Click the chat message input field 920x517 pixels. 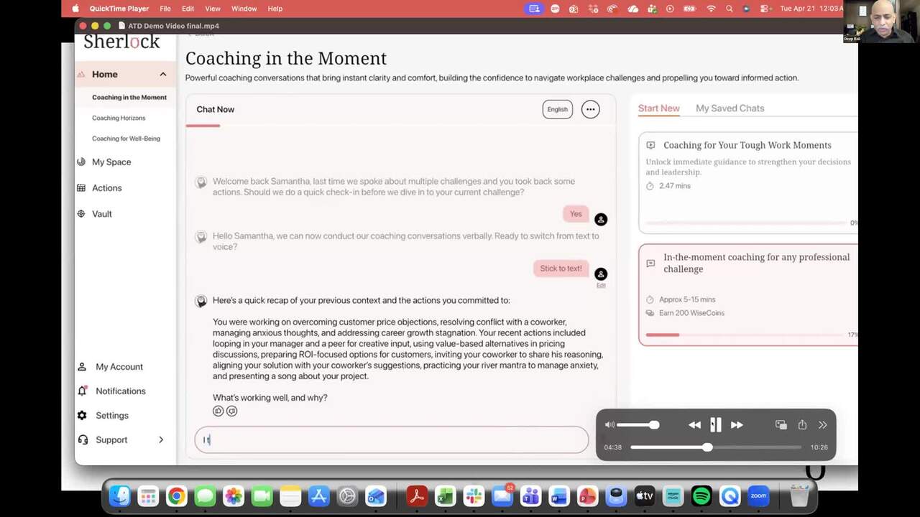coord(392,440)
